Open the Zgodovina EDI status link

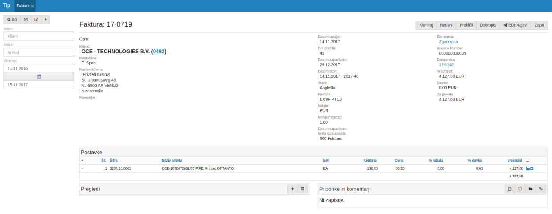tap(448, 42)
